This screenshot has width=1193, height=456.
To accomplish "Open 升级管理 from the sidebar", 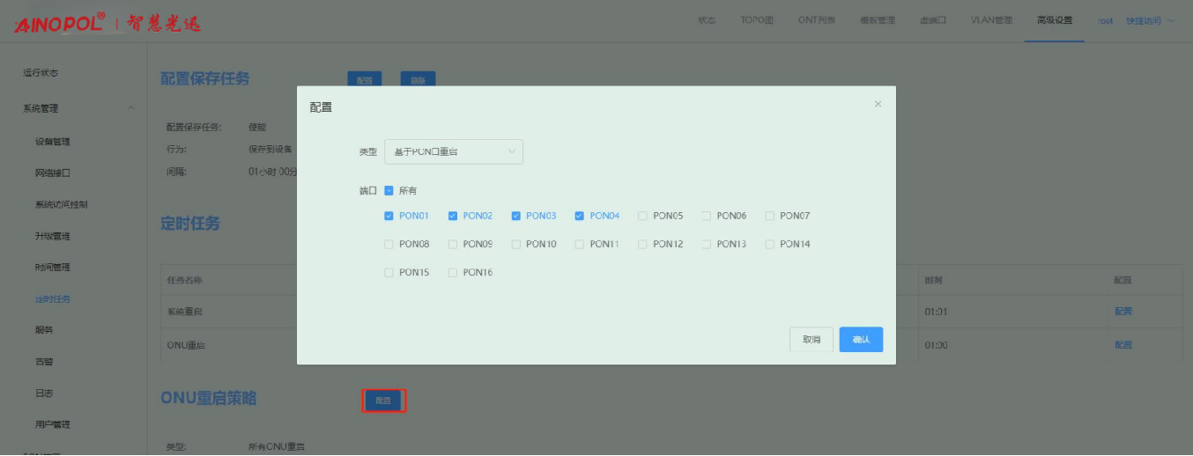I will 53,236.
